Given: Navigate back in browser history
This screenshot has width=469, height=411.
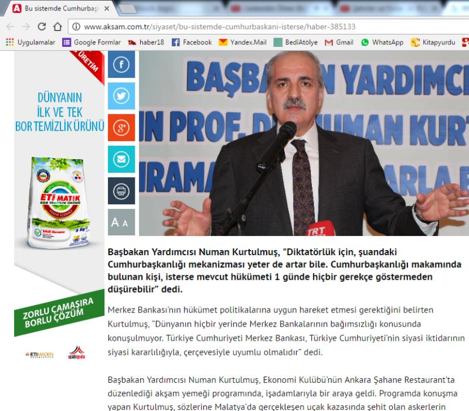Looking at the screenshot, I should (x=10, y=27).
